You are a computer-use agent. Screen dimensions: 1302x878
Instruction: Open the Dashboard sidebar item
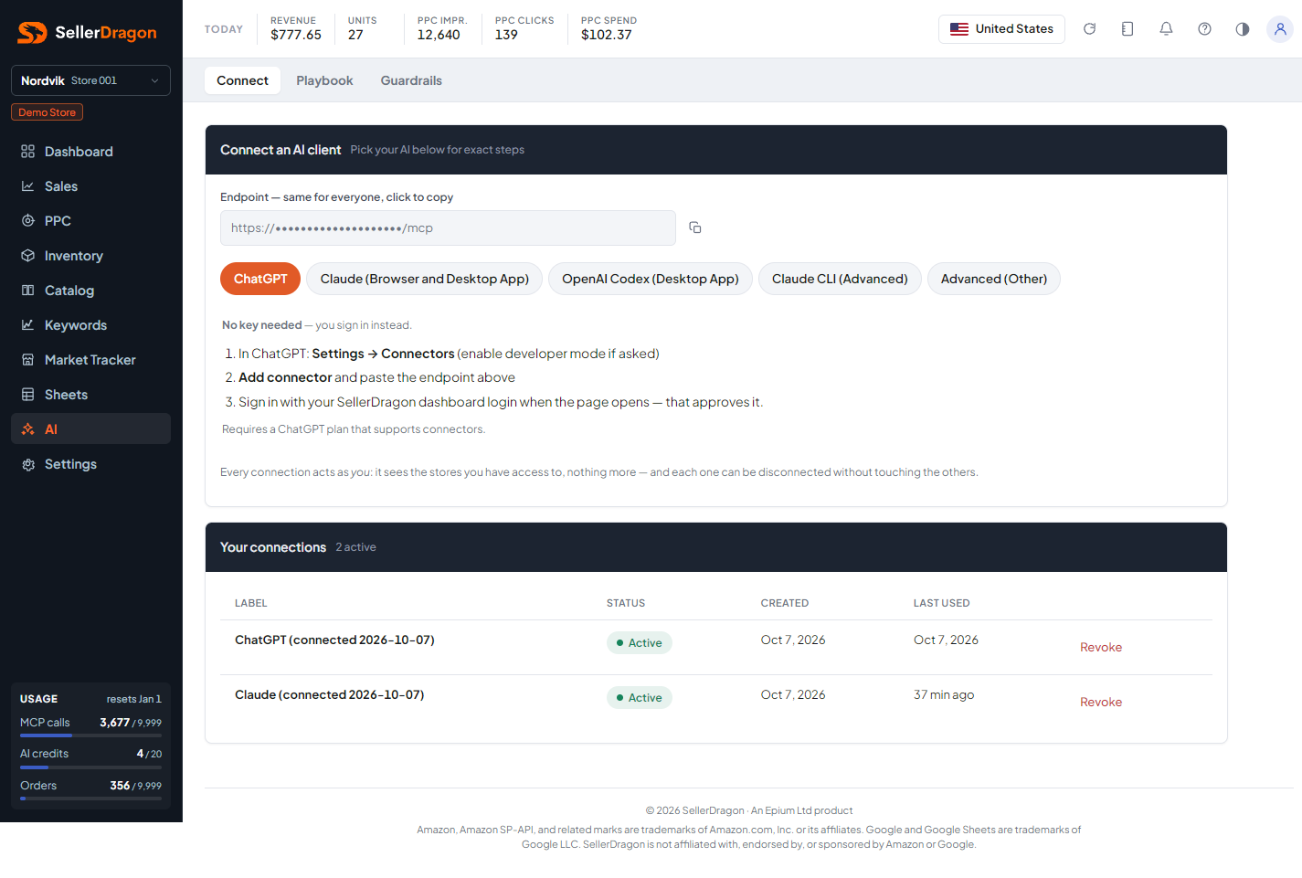point(90,152)
